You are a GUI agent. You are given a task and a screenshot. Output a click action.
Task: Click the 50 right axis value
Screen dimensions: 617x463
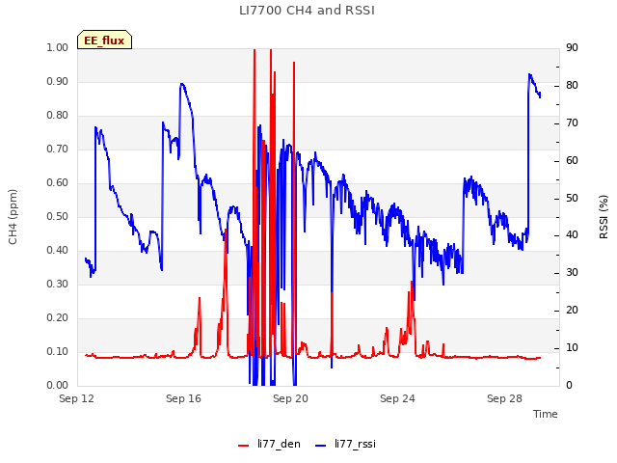[572, 198]
